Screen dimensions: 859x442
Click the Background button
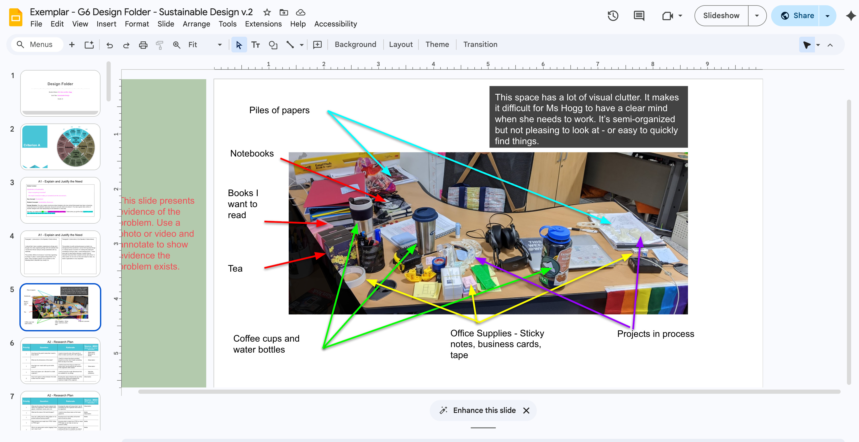click(x=355, y=45)
